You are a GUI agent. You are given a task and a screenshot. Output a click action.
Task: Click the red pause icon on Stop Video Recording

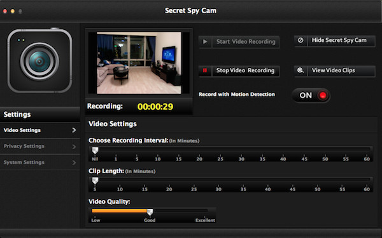click(x=205, y=70)
